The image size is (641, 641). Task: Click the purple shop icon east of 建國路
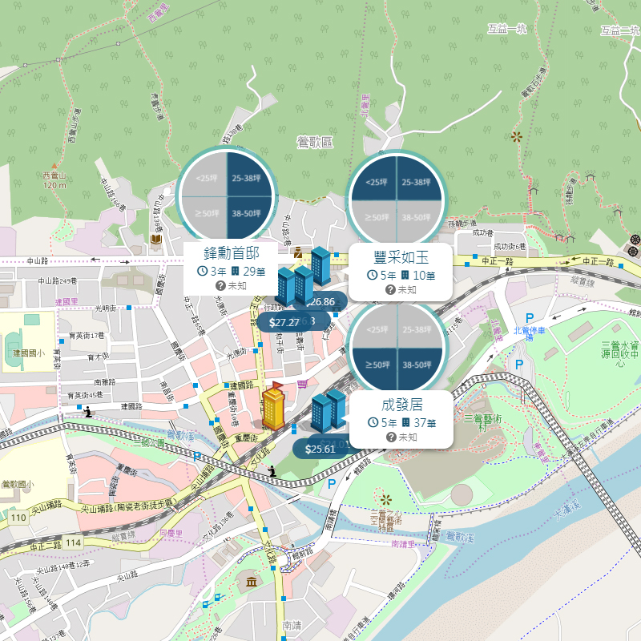[x=302, y=385]
